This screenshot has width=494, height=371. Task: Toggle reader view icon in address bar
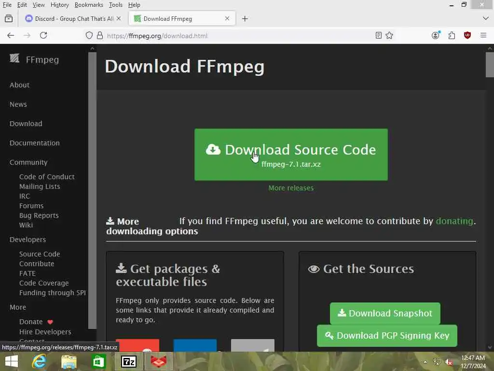coord(379,35)
